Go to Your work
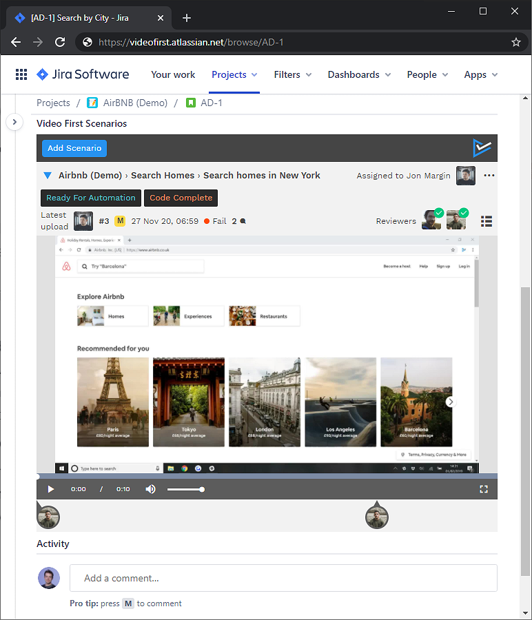 (173, 74)
